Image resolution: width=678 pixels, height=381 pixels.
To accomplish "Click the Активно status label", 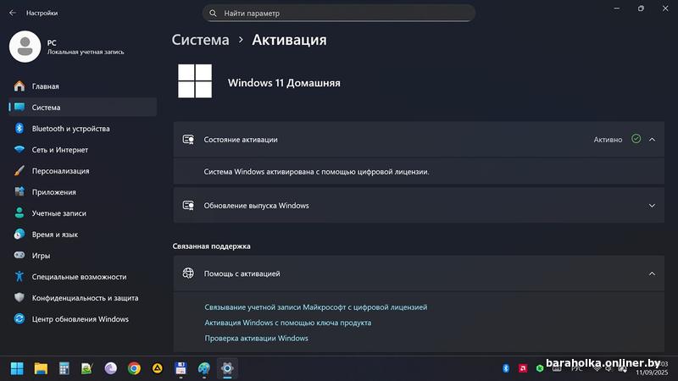I will [x=608, y=140].
